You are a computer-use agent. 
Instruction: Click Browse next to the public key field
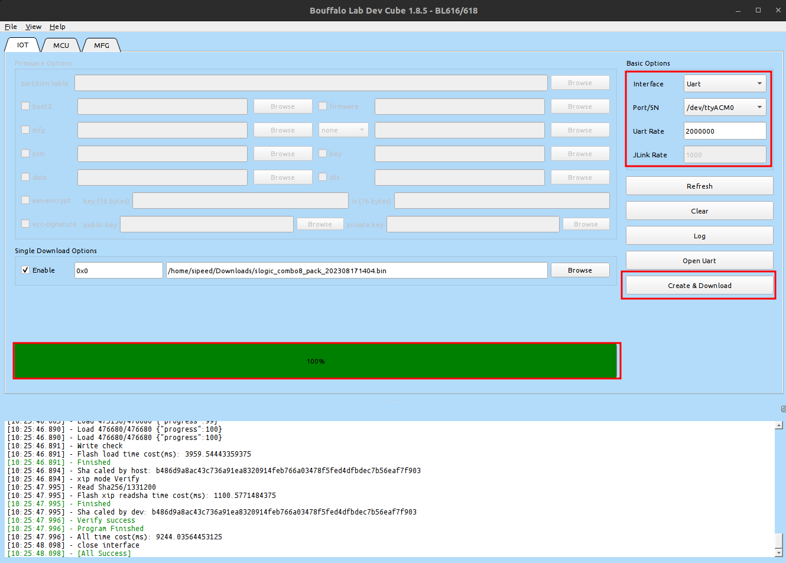(320, 224)
